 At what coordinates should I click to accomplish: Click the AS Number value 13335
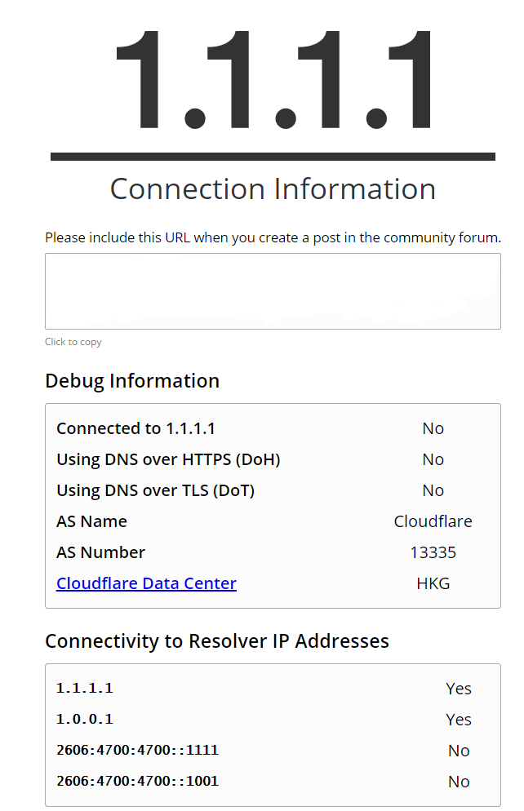(433, 552)
